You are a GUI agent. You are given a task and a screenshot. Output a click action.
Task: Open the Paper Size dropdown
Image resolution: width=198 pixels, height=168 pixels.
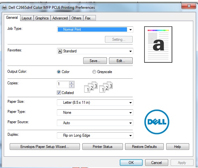click(x=95, y=102)
